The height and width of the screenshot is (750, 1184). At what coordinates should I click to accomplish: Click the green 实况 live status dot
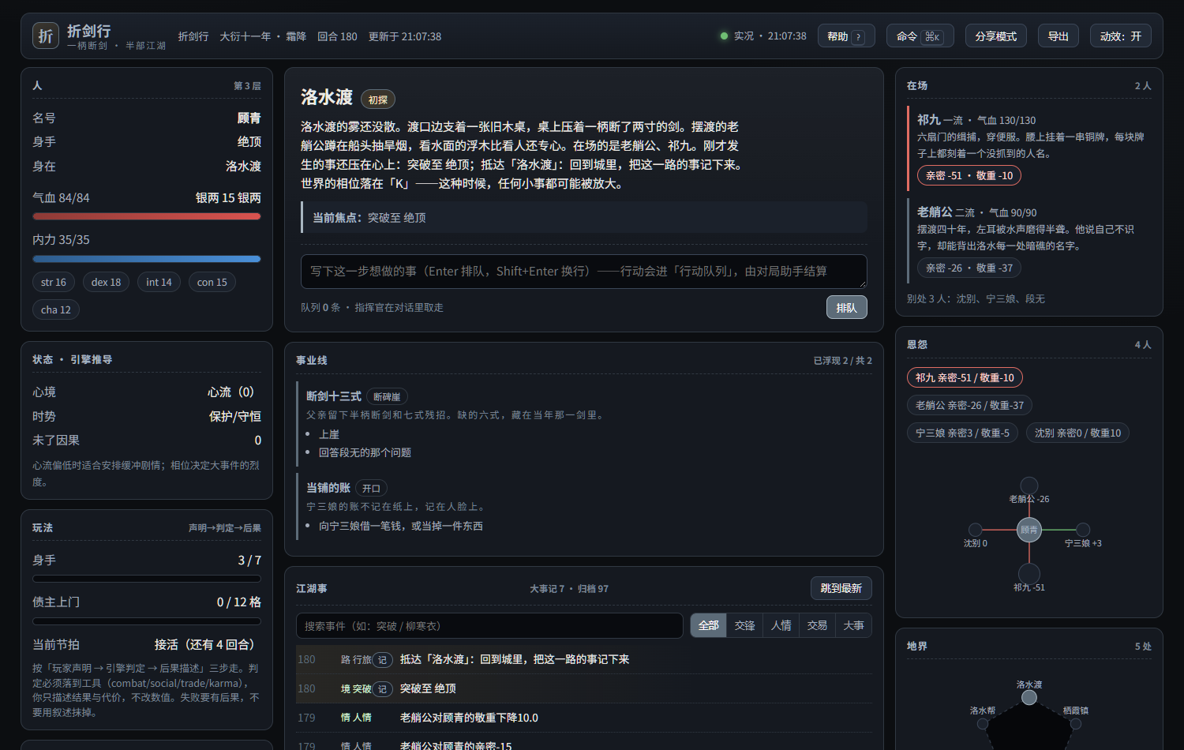point(724,36)
